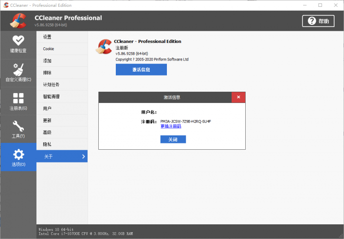
Task: Click the 注册版 status text
Action: pos(122,48)
